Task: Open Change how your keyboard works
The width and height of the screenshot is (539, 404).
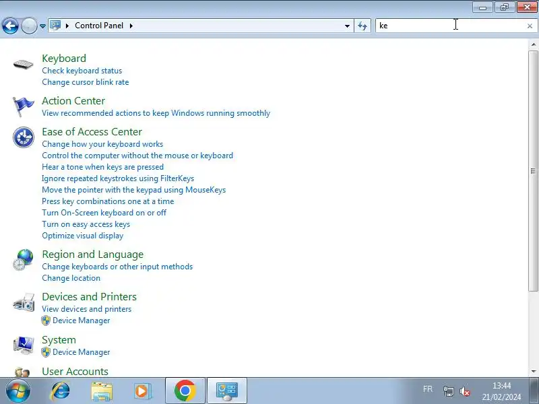Action: [x=102, y=144]
